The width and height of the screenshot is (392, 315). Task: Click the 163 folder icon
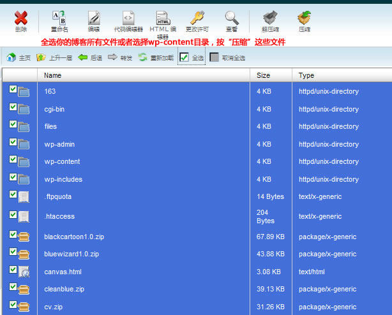click(24, 92)
